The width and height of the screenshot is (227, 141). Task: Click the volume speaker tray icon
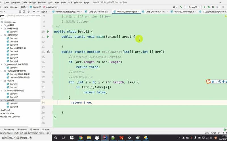207,138
